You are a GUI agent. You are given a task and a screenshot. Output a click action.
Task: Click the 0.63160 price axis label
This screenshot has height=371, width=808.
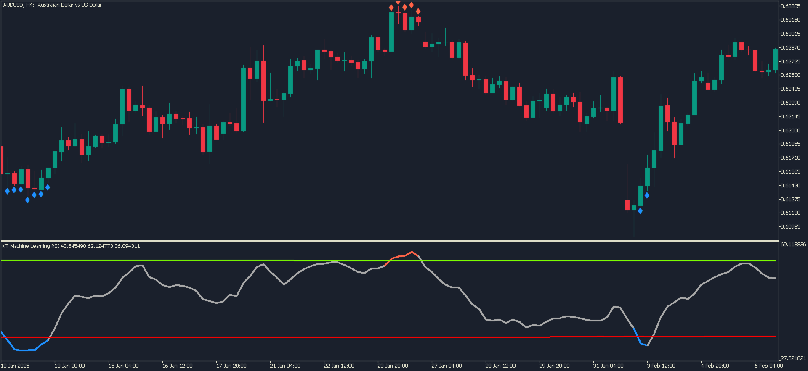[x=790, y=20]
